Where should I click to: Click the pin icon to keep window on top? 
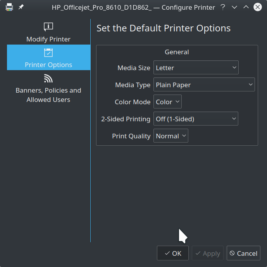tap(21, 7)
